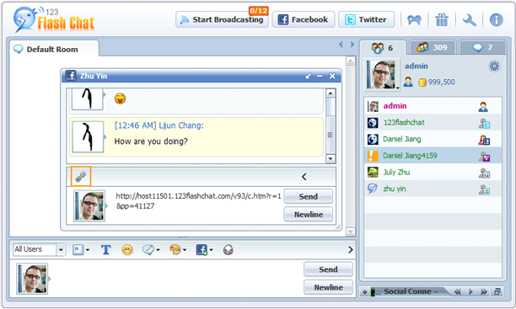This screenshot has width=516, height=309.
Task: Open the games controller icon
Action: [414, 20]
